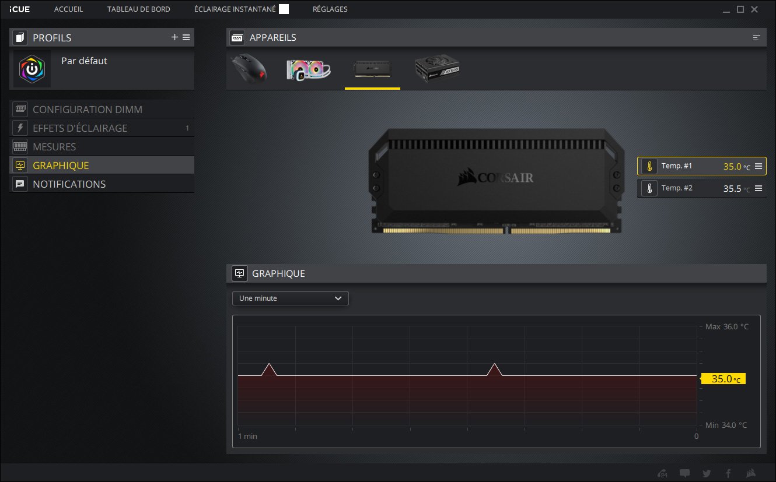Open Configuration DIMM section

tap(102, 110)
